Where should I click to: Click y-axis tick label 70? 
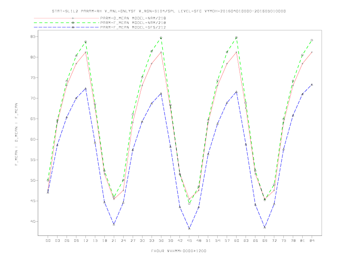pos(33,98)
